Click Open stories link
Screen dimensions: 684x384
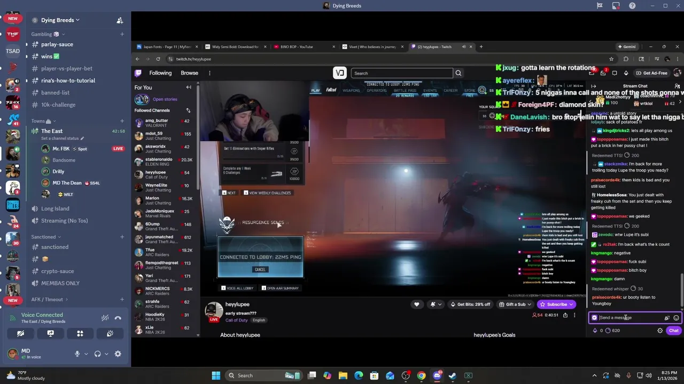pos(165,99)
